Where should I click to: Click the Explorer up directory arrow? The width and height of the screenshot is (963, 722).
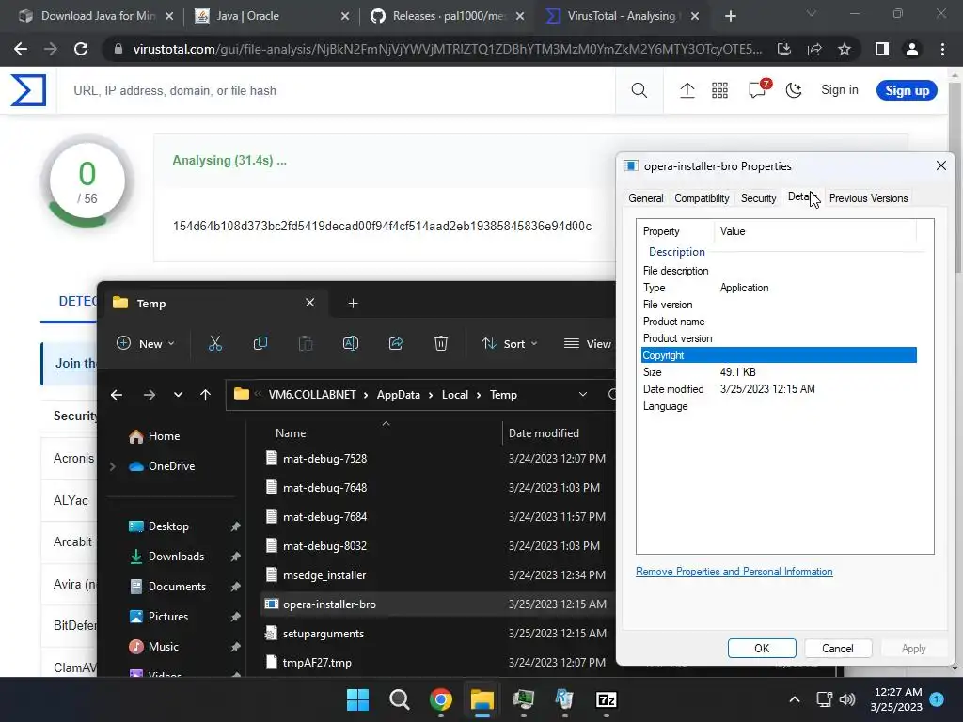tap(205, 395)
